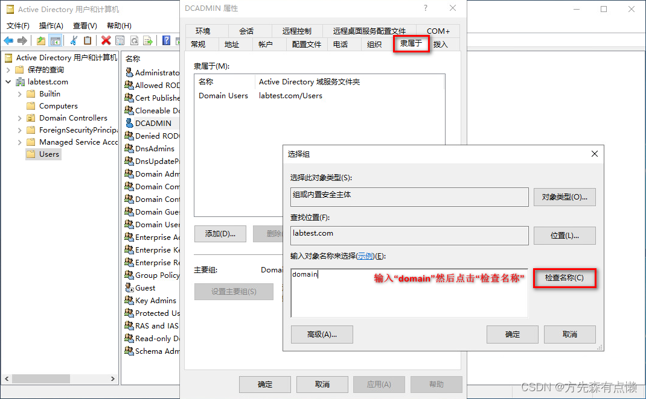Open the 查看(V) menu
The height and width of the screenshot is (399, 646).
click(85, 25)
